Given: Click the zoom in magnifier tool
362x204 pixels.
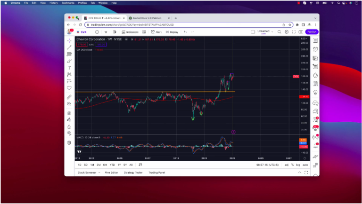Looking at the screenshot, I should (x=69, y=104).
